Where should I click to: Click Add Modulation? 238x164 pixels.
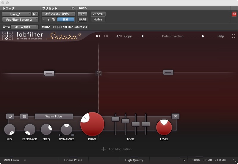[116, 149]
